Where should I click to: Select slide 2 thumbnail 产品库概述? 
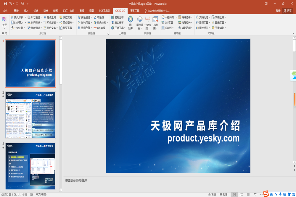click(30, 115)
